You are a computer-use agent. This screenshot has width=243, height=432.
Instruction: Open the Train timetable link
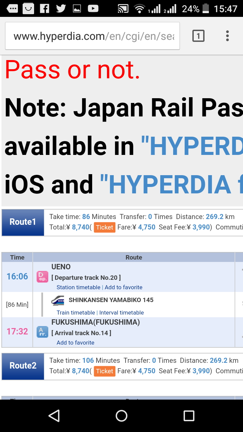tap(76, 313)
